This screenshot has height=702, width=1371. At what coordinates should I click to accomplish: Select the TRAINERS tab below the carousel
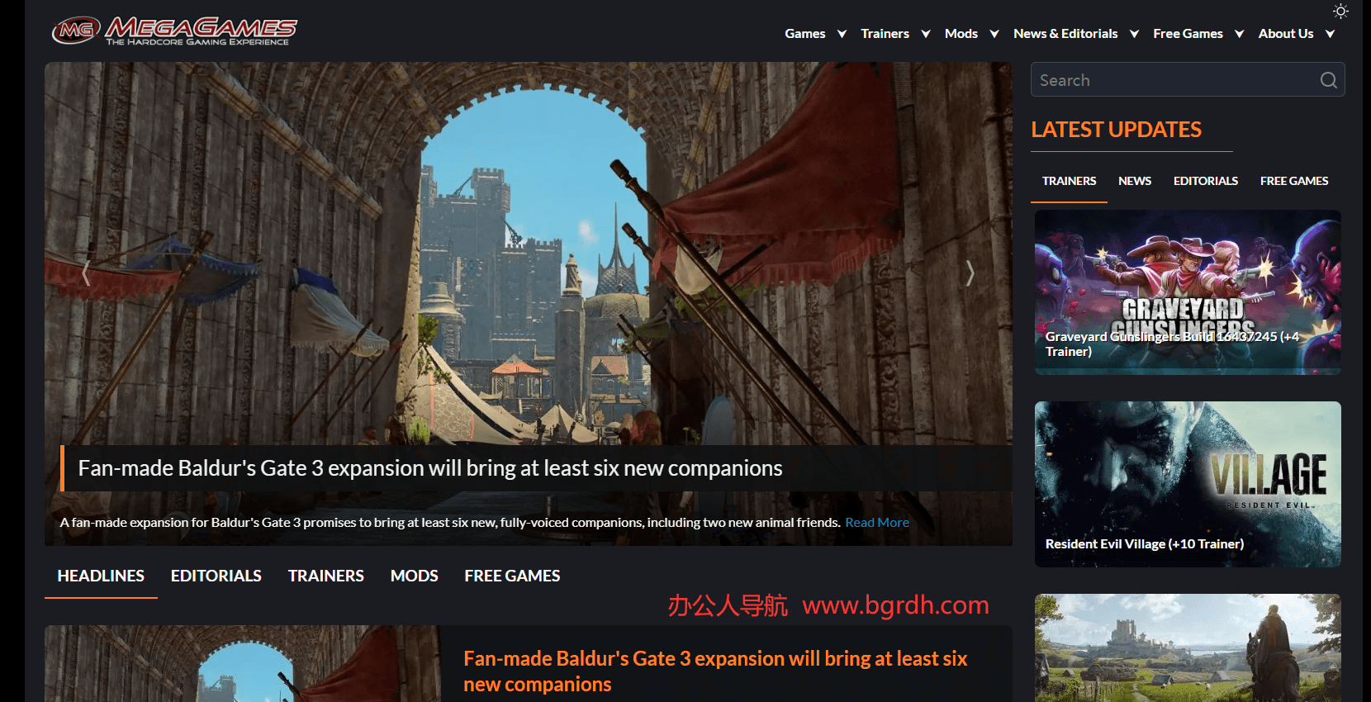click(325, 576)
